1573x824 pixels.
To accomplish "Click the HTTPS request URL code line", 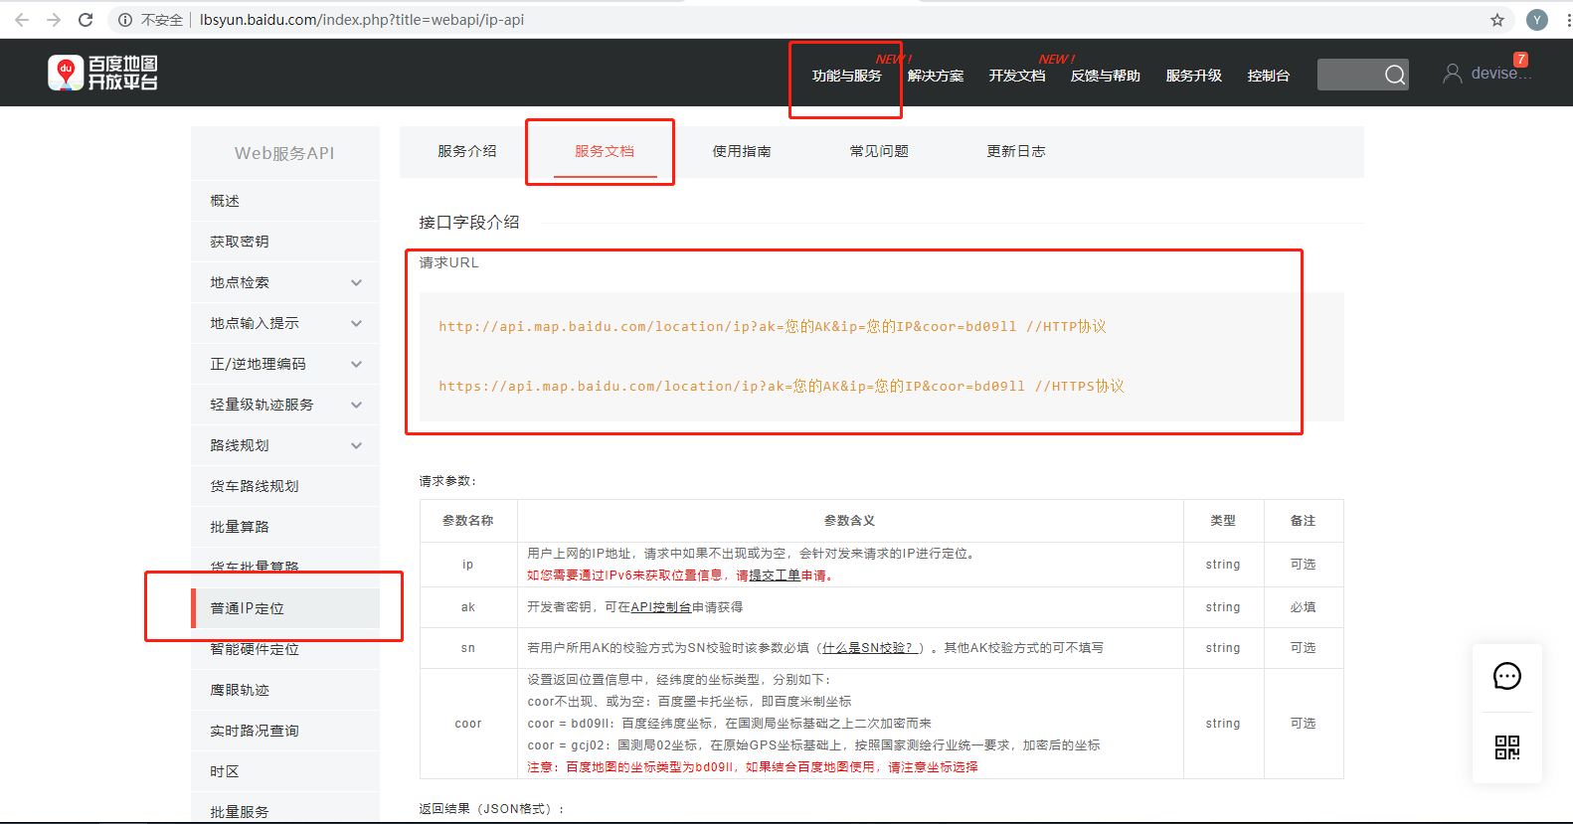I will [782, 387].
